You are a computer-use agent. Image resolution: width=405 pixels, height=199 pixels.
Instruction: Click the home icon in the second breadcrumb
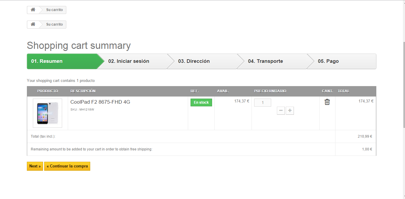click(33, 24)
